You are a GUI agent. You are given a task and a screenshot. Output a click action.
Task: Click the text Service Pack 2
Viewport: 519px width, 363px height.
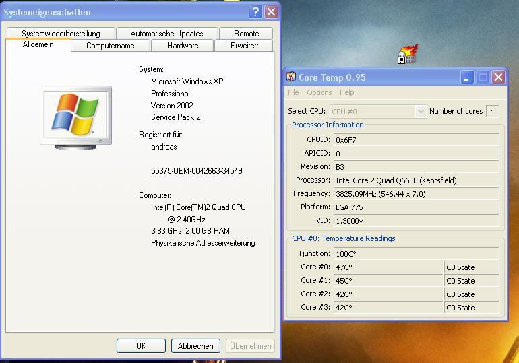176,117
